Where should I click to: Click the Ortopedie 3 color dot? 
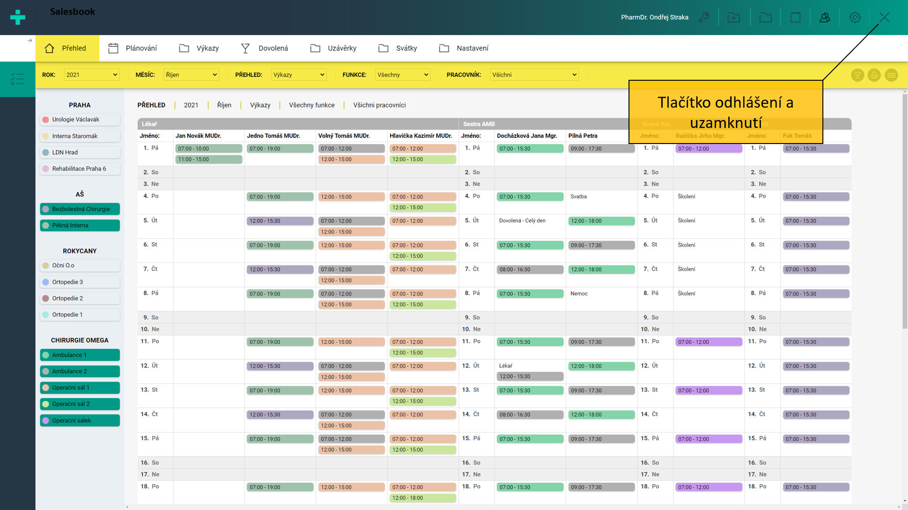[x=46, y=282]
